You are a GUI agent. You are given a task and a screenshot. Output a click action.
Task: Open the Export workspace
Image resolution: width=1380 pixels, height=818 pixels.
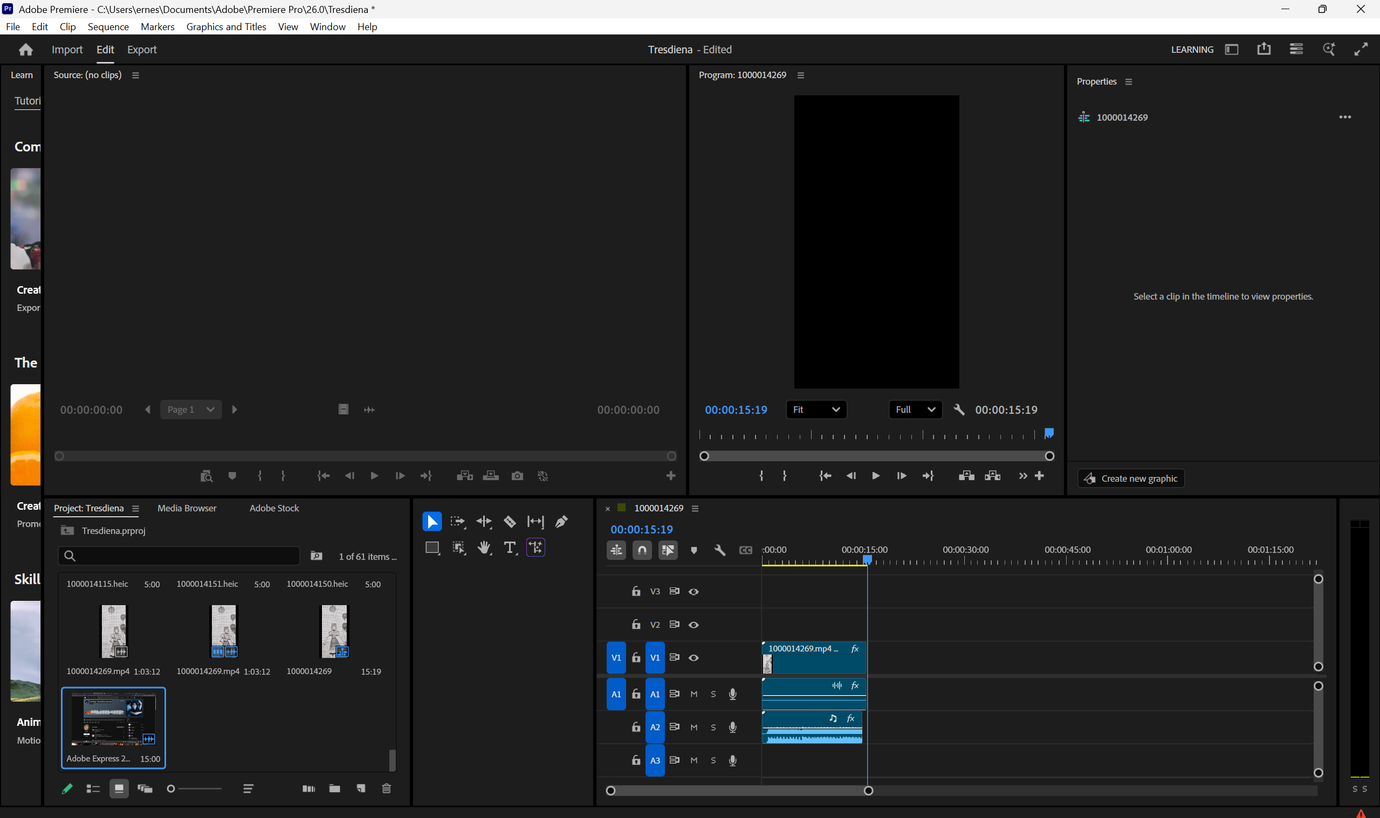tap(142, 50)
